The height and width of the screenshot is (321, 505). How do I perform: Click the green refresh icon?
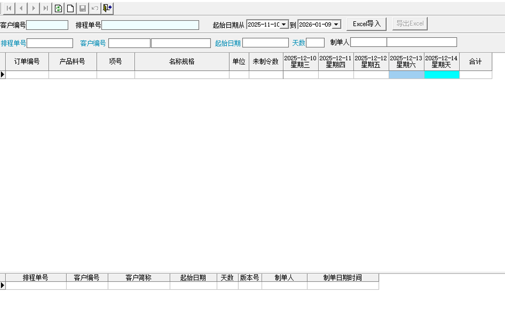[59, 9]
